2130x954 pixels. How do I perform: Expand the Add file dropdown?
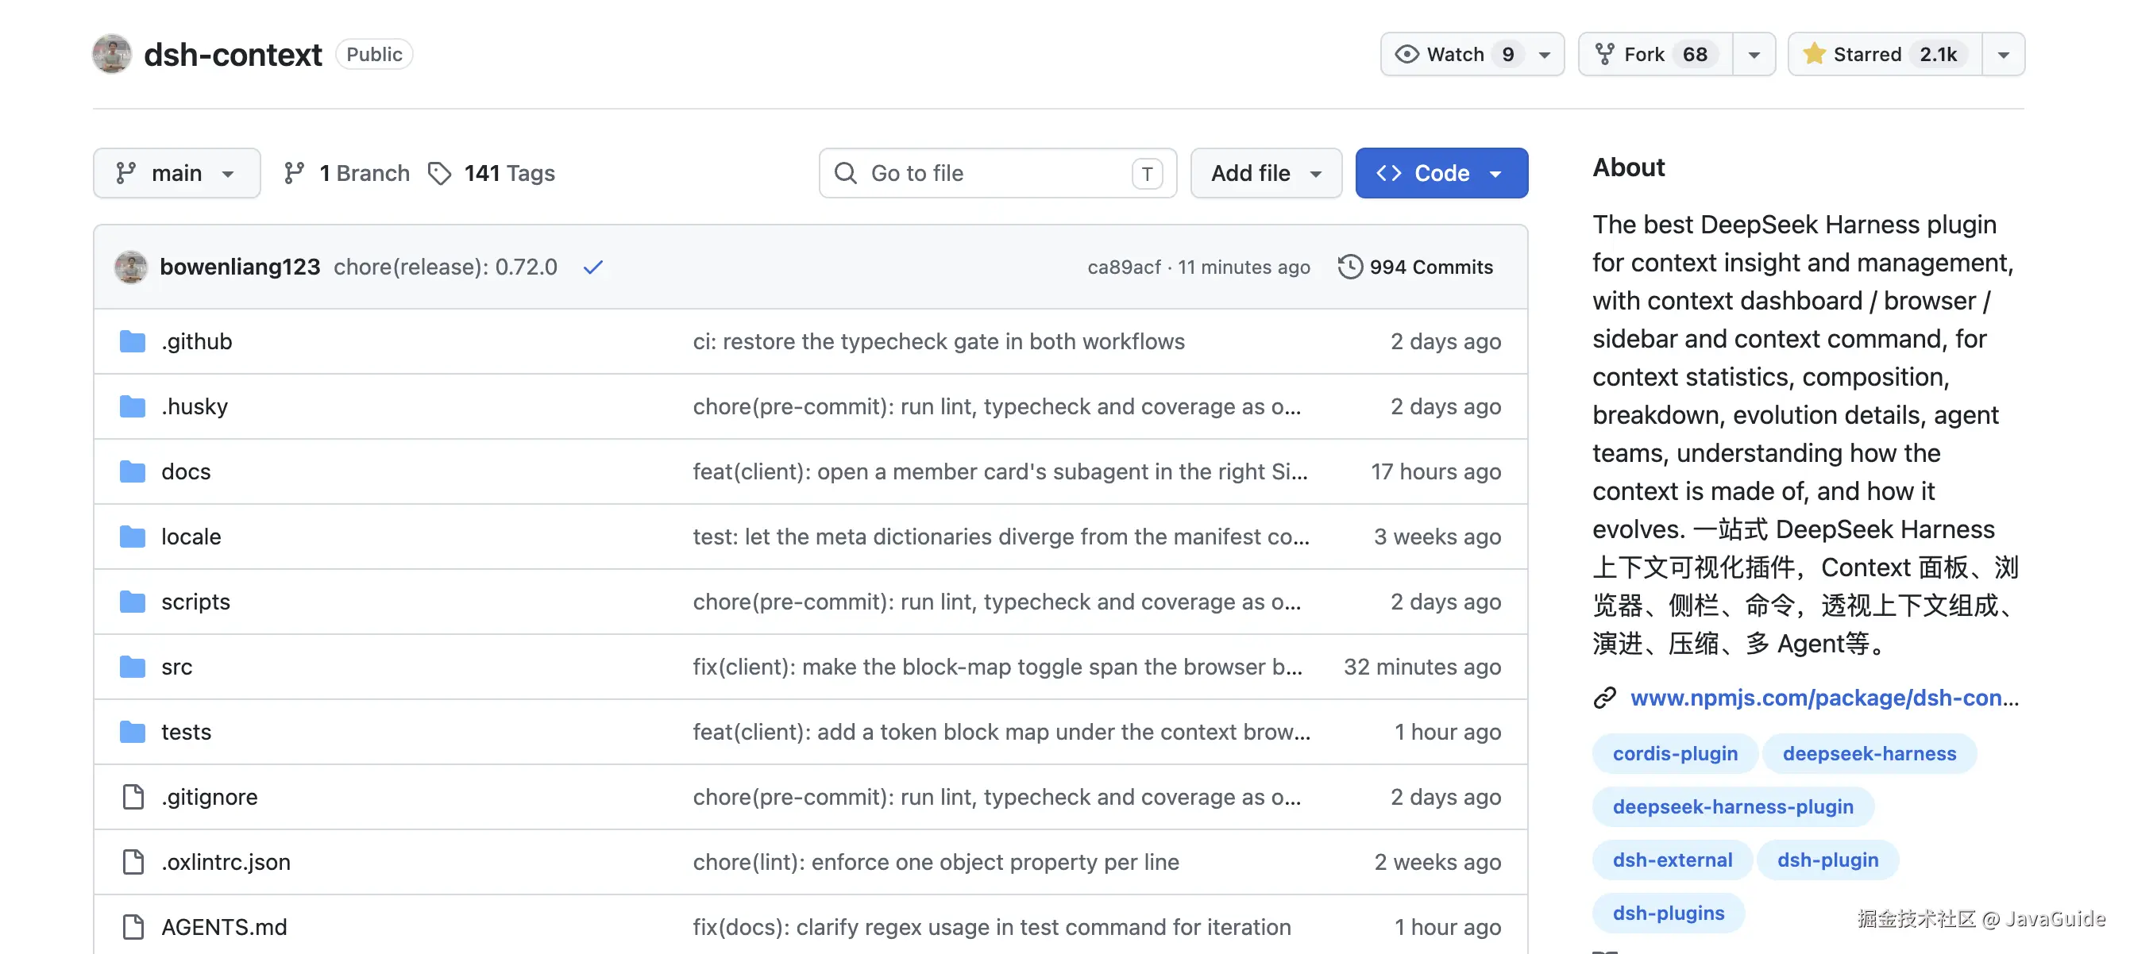pos(1266,174)
